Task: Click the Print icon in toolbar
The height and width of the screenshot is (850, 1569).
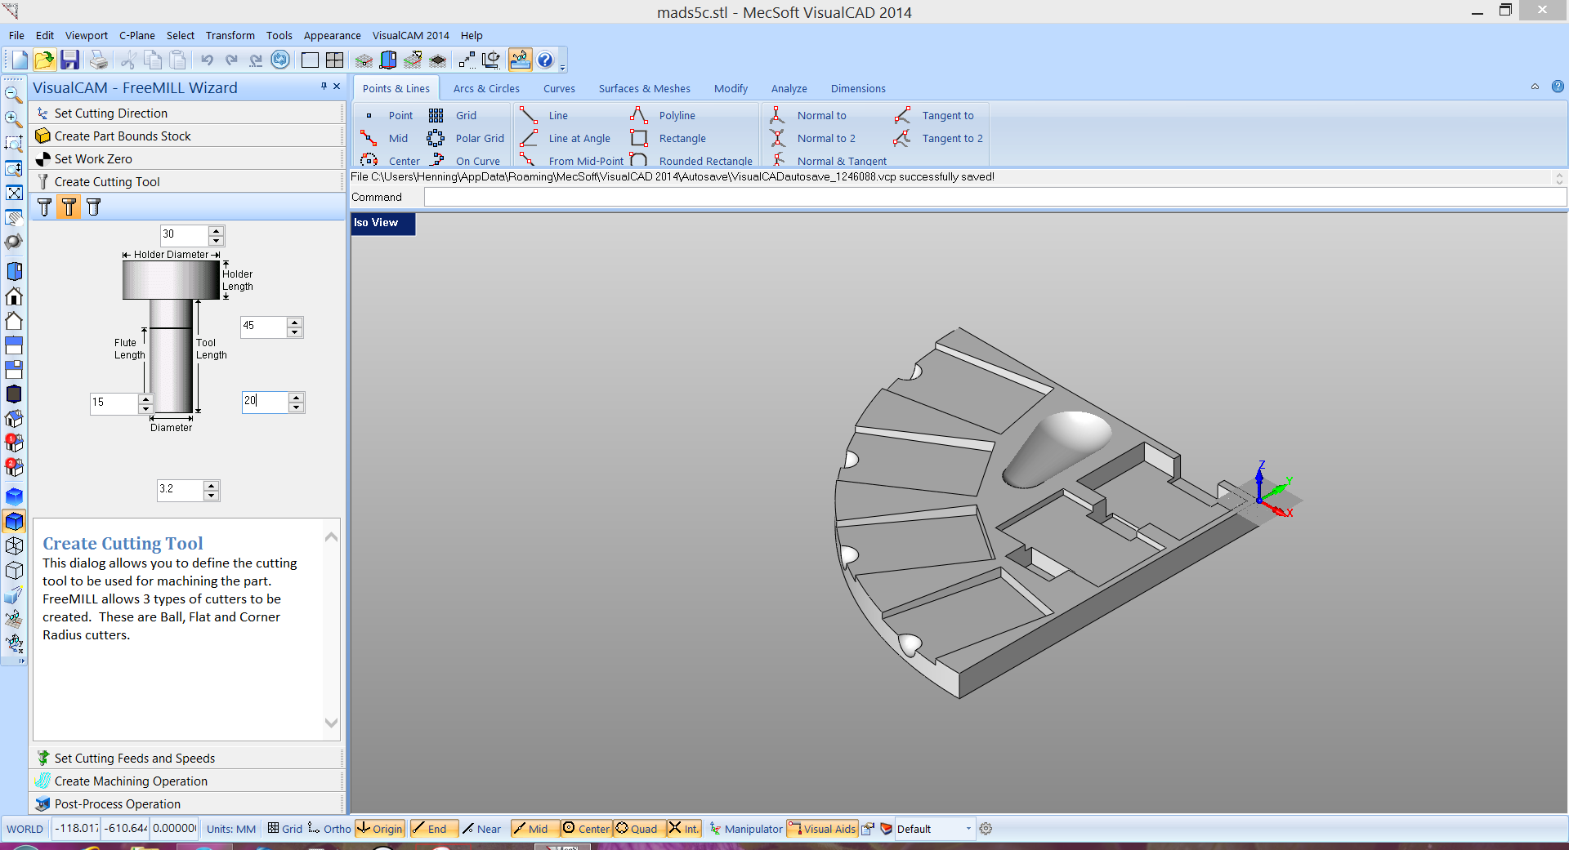Action: (98, 60)
